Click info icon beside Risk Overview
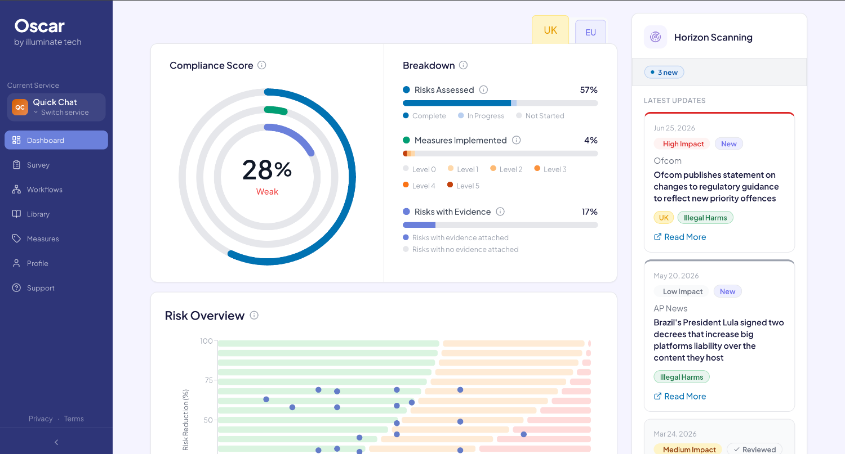This screenshot has width=845, height=454. coord(254,315)
